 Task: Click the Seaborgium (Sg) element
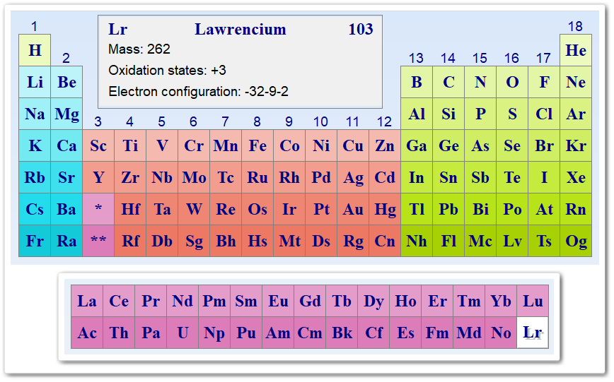pyautogui.click(x=194, y=241)
